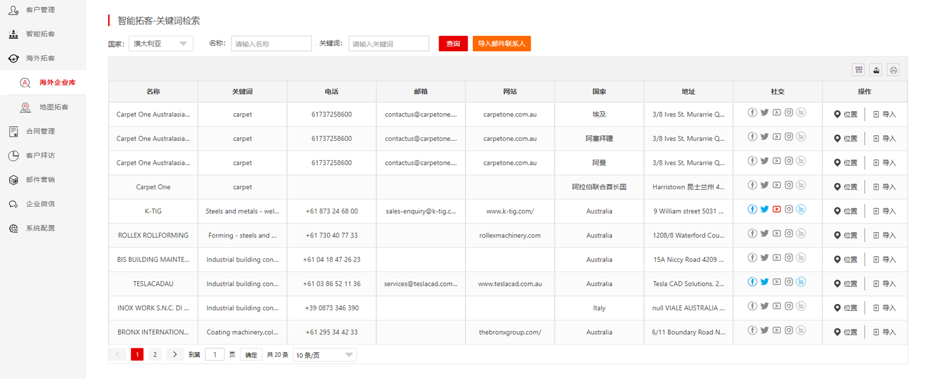Image resolution: width=930 pixels, height=379 pixels.
Task: Click 合同管理 sidebar document icon
Action: [x=14, y=131]
